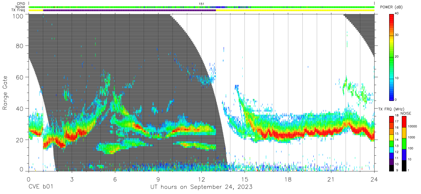This screenshot has height=194, width=421.
Task: Click the '60' tick label on the Range Gate axis
Action: pos(20,77)
